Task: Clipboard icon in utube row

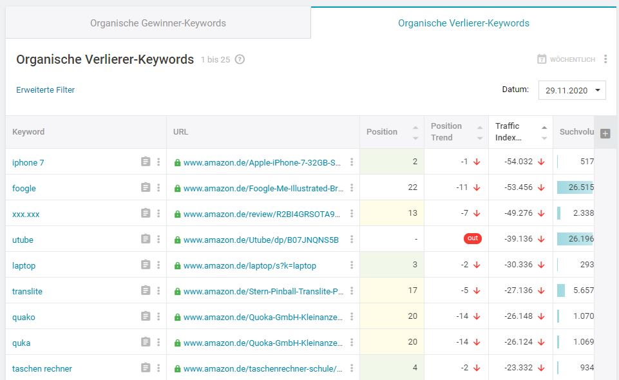Action: click(x=146, y=239)
